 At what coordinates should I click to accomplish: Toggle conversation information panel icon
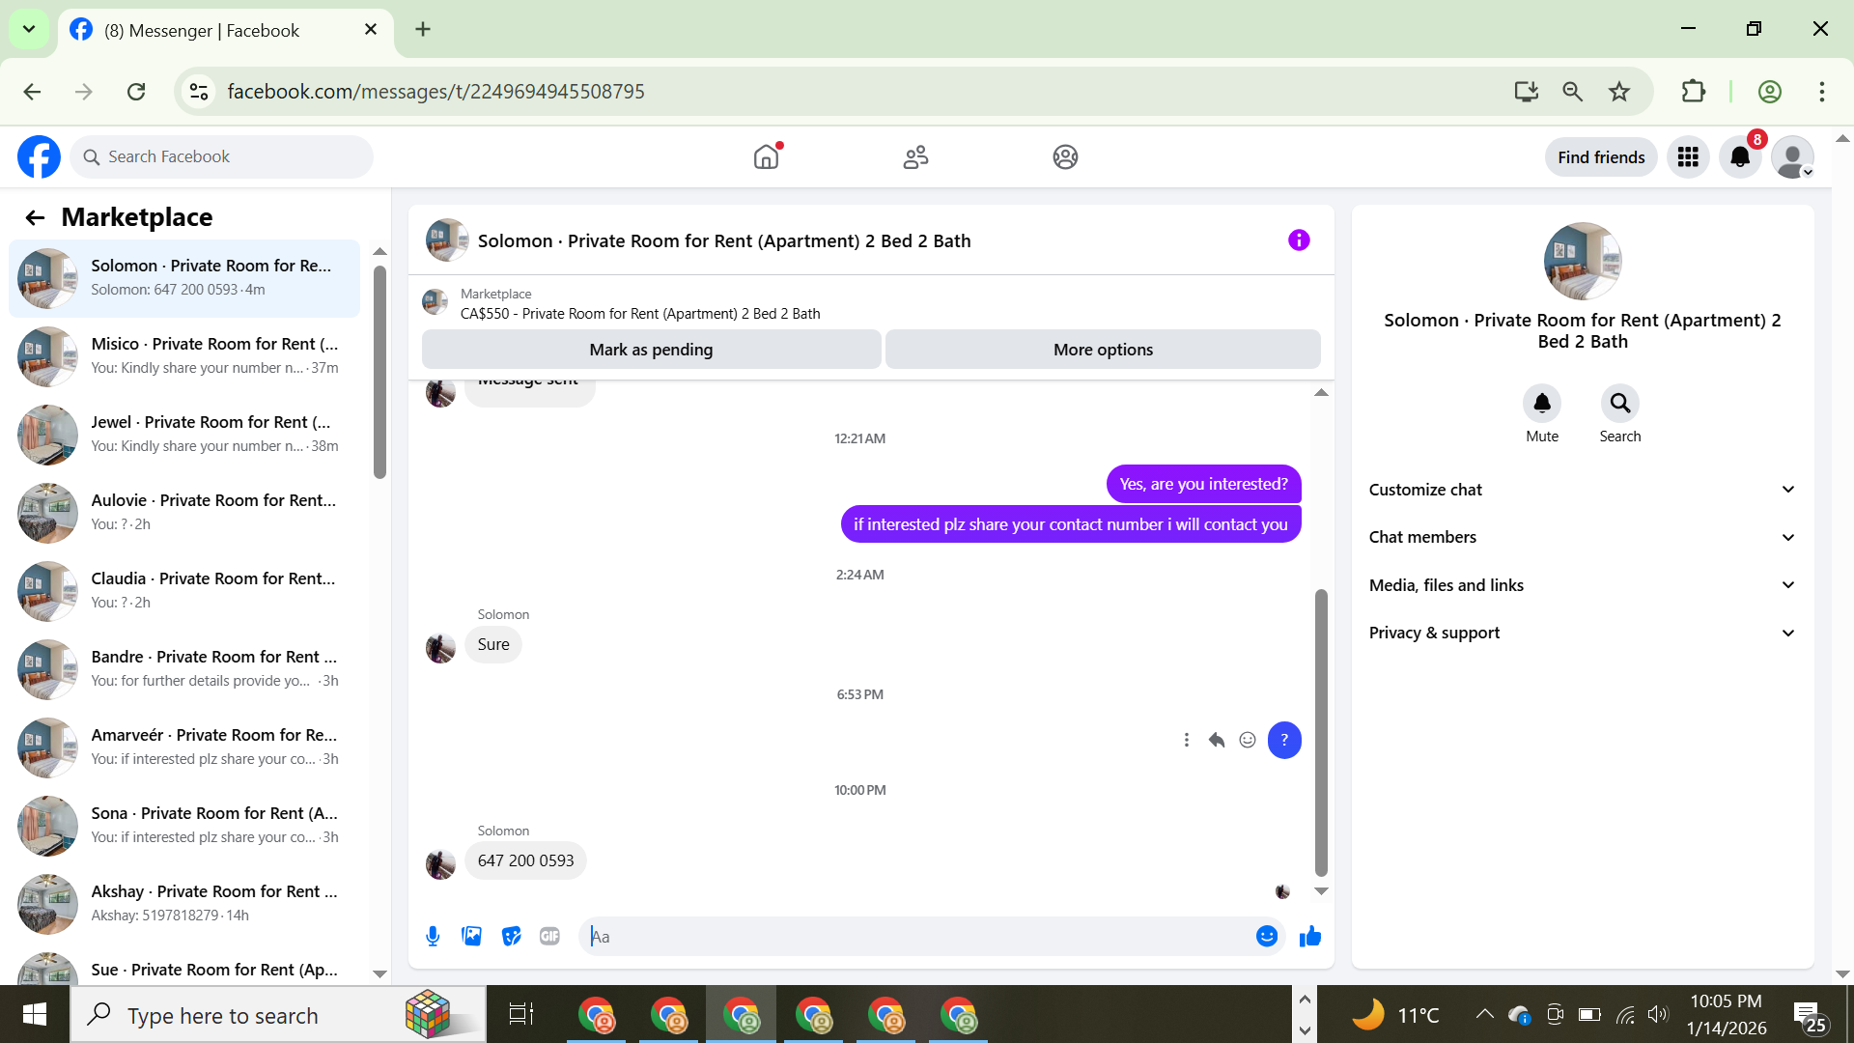click(x=1299, y=240)
